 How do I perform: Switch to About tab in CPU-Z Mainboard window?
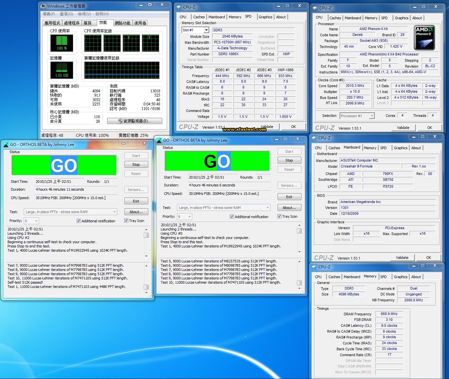click(x=416, y=148)
